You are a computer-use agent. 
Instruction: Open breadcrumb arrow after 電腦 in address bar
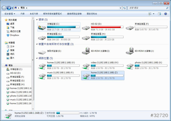point(27,8)
